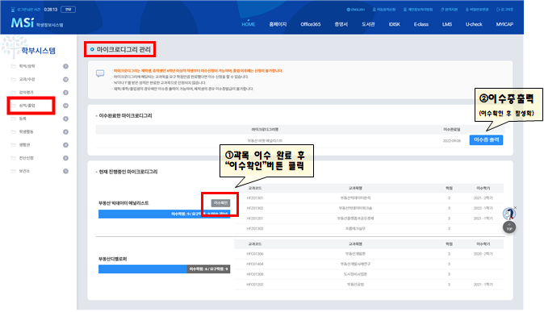Go to the 홈페이지 menu
544x312 pixels.
(278, 24)
